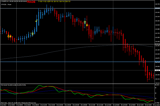Click the 50 level on TDI scale

[156, 93]
